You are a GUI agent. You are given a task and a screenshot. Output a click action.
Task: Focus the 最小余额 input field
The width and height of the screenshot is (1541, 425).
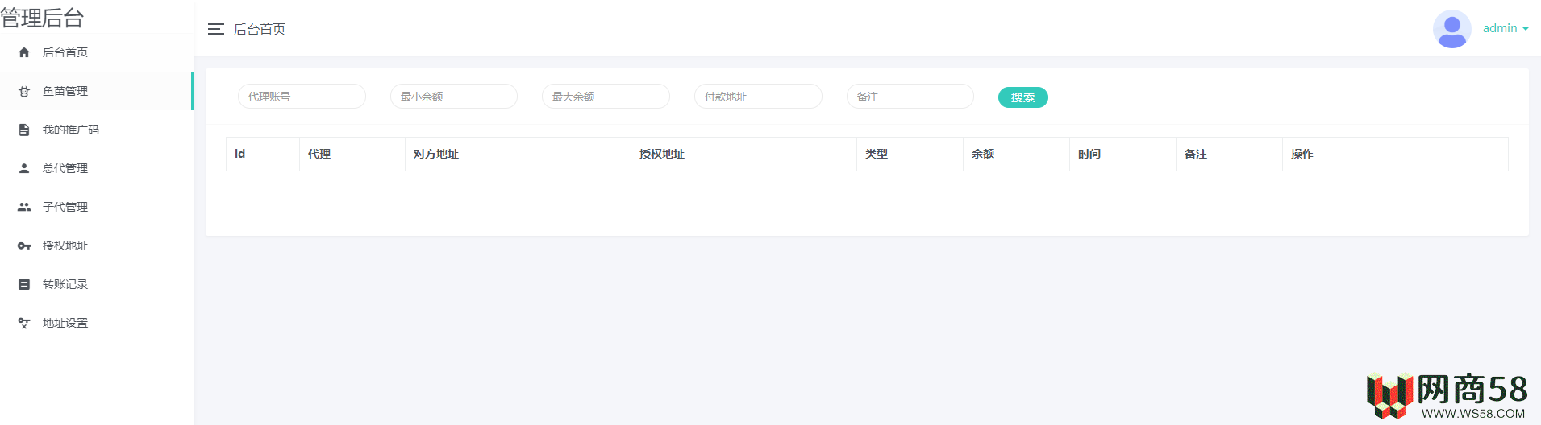(454, 97)
